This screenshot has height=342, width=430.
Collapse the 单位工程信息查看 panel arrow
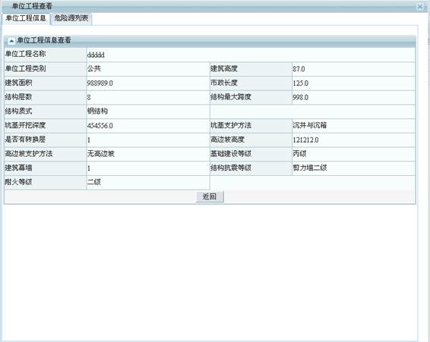tap(11, 41)
